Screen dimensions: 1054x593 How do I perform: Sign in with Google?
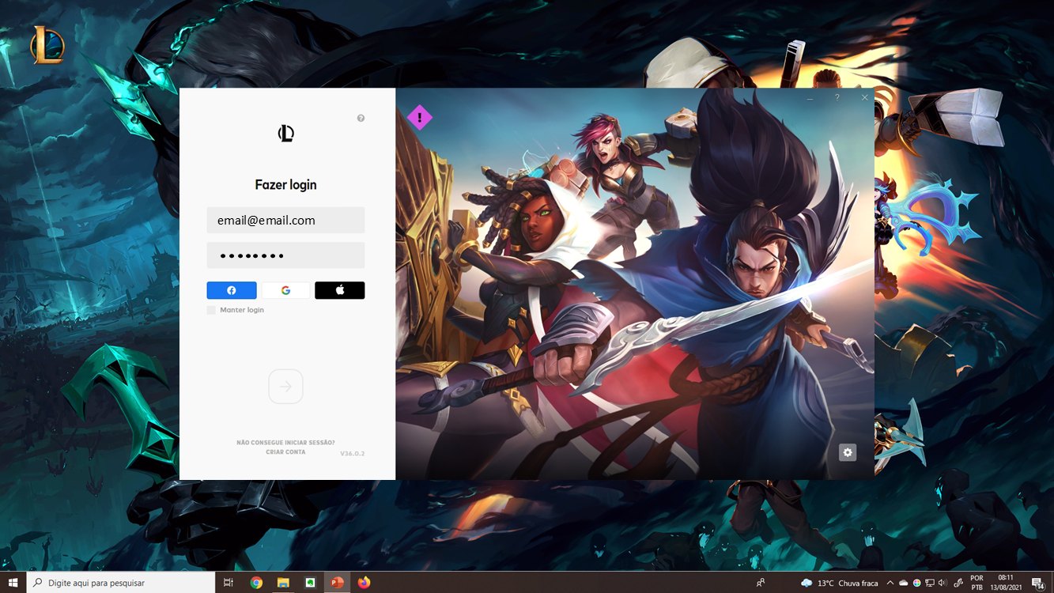click(x=285, y=290)
